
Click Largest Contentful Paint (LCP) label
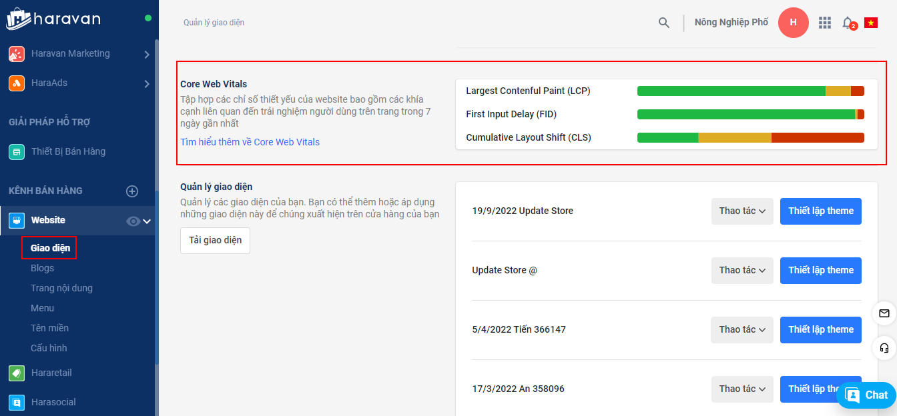[528, 91]
